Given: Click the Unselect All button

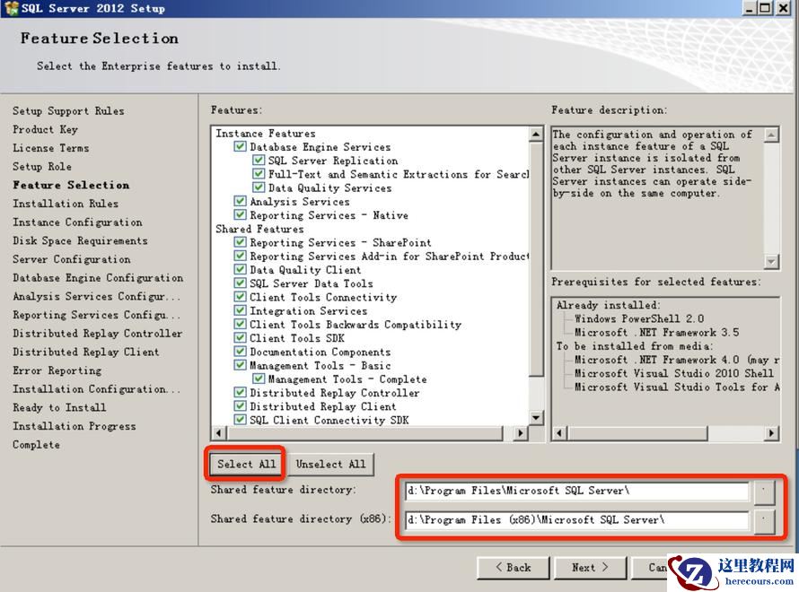Looking at the screenshot, I should coord(330,464).
